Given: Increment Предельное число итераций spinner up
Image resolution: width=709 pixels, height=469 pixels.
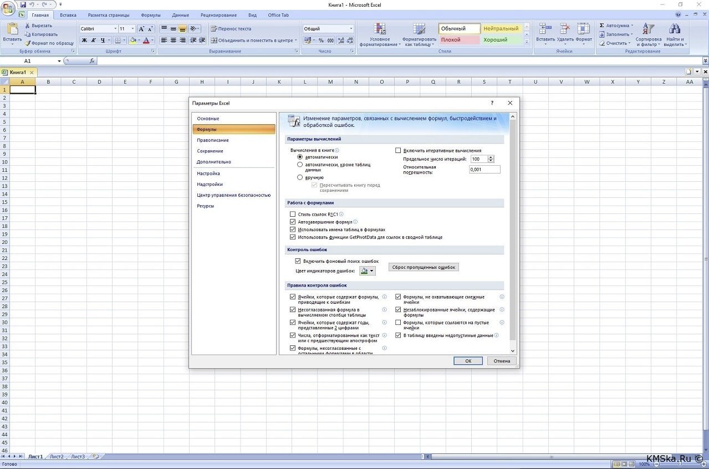Looking at the screenshot, I should pyautogui.click(x=491, y=157).
